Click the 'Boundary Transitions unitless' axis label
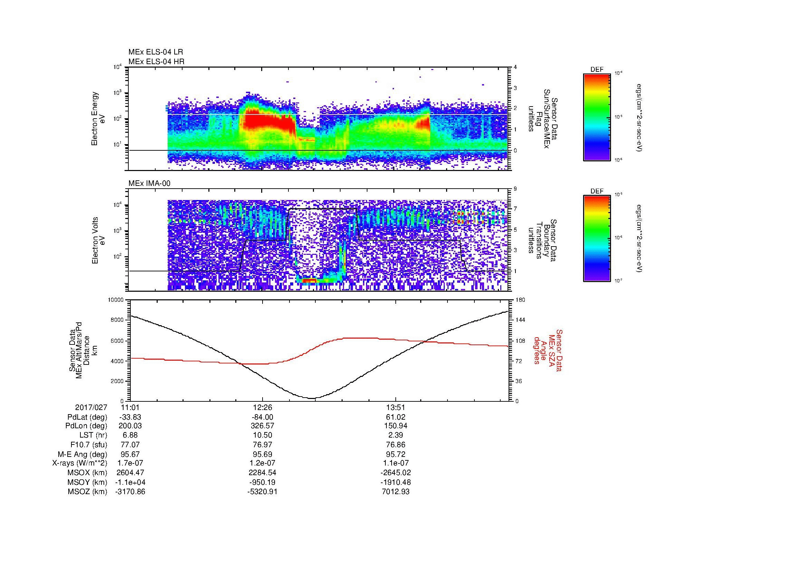This screenshot has width=807, height=570. pos(543,241)
